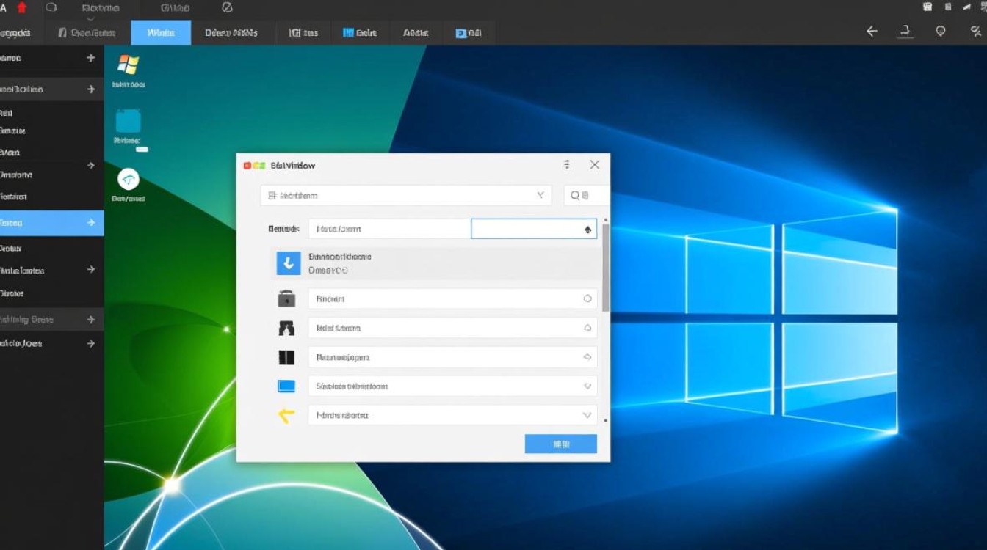The image size is (987, 550).
Task: Click the back arrow icon in top-right toolbar
Action: coord(872,32)
